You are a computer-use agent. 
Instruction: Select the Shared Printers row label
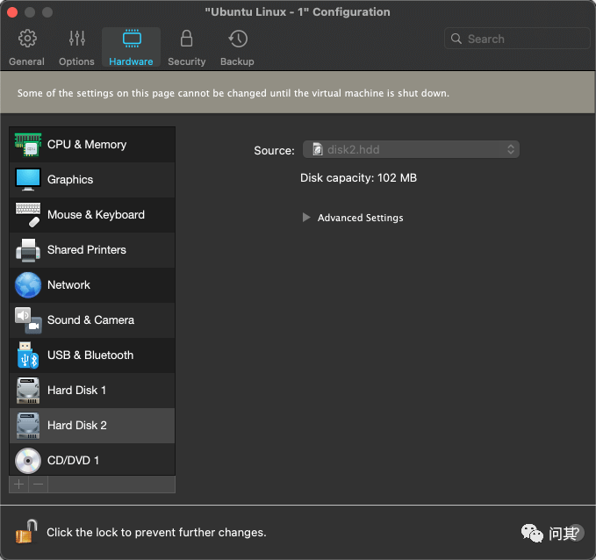[x=87, y=250]
